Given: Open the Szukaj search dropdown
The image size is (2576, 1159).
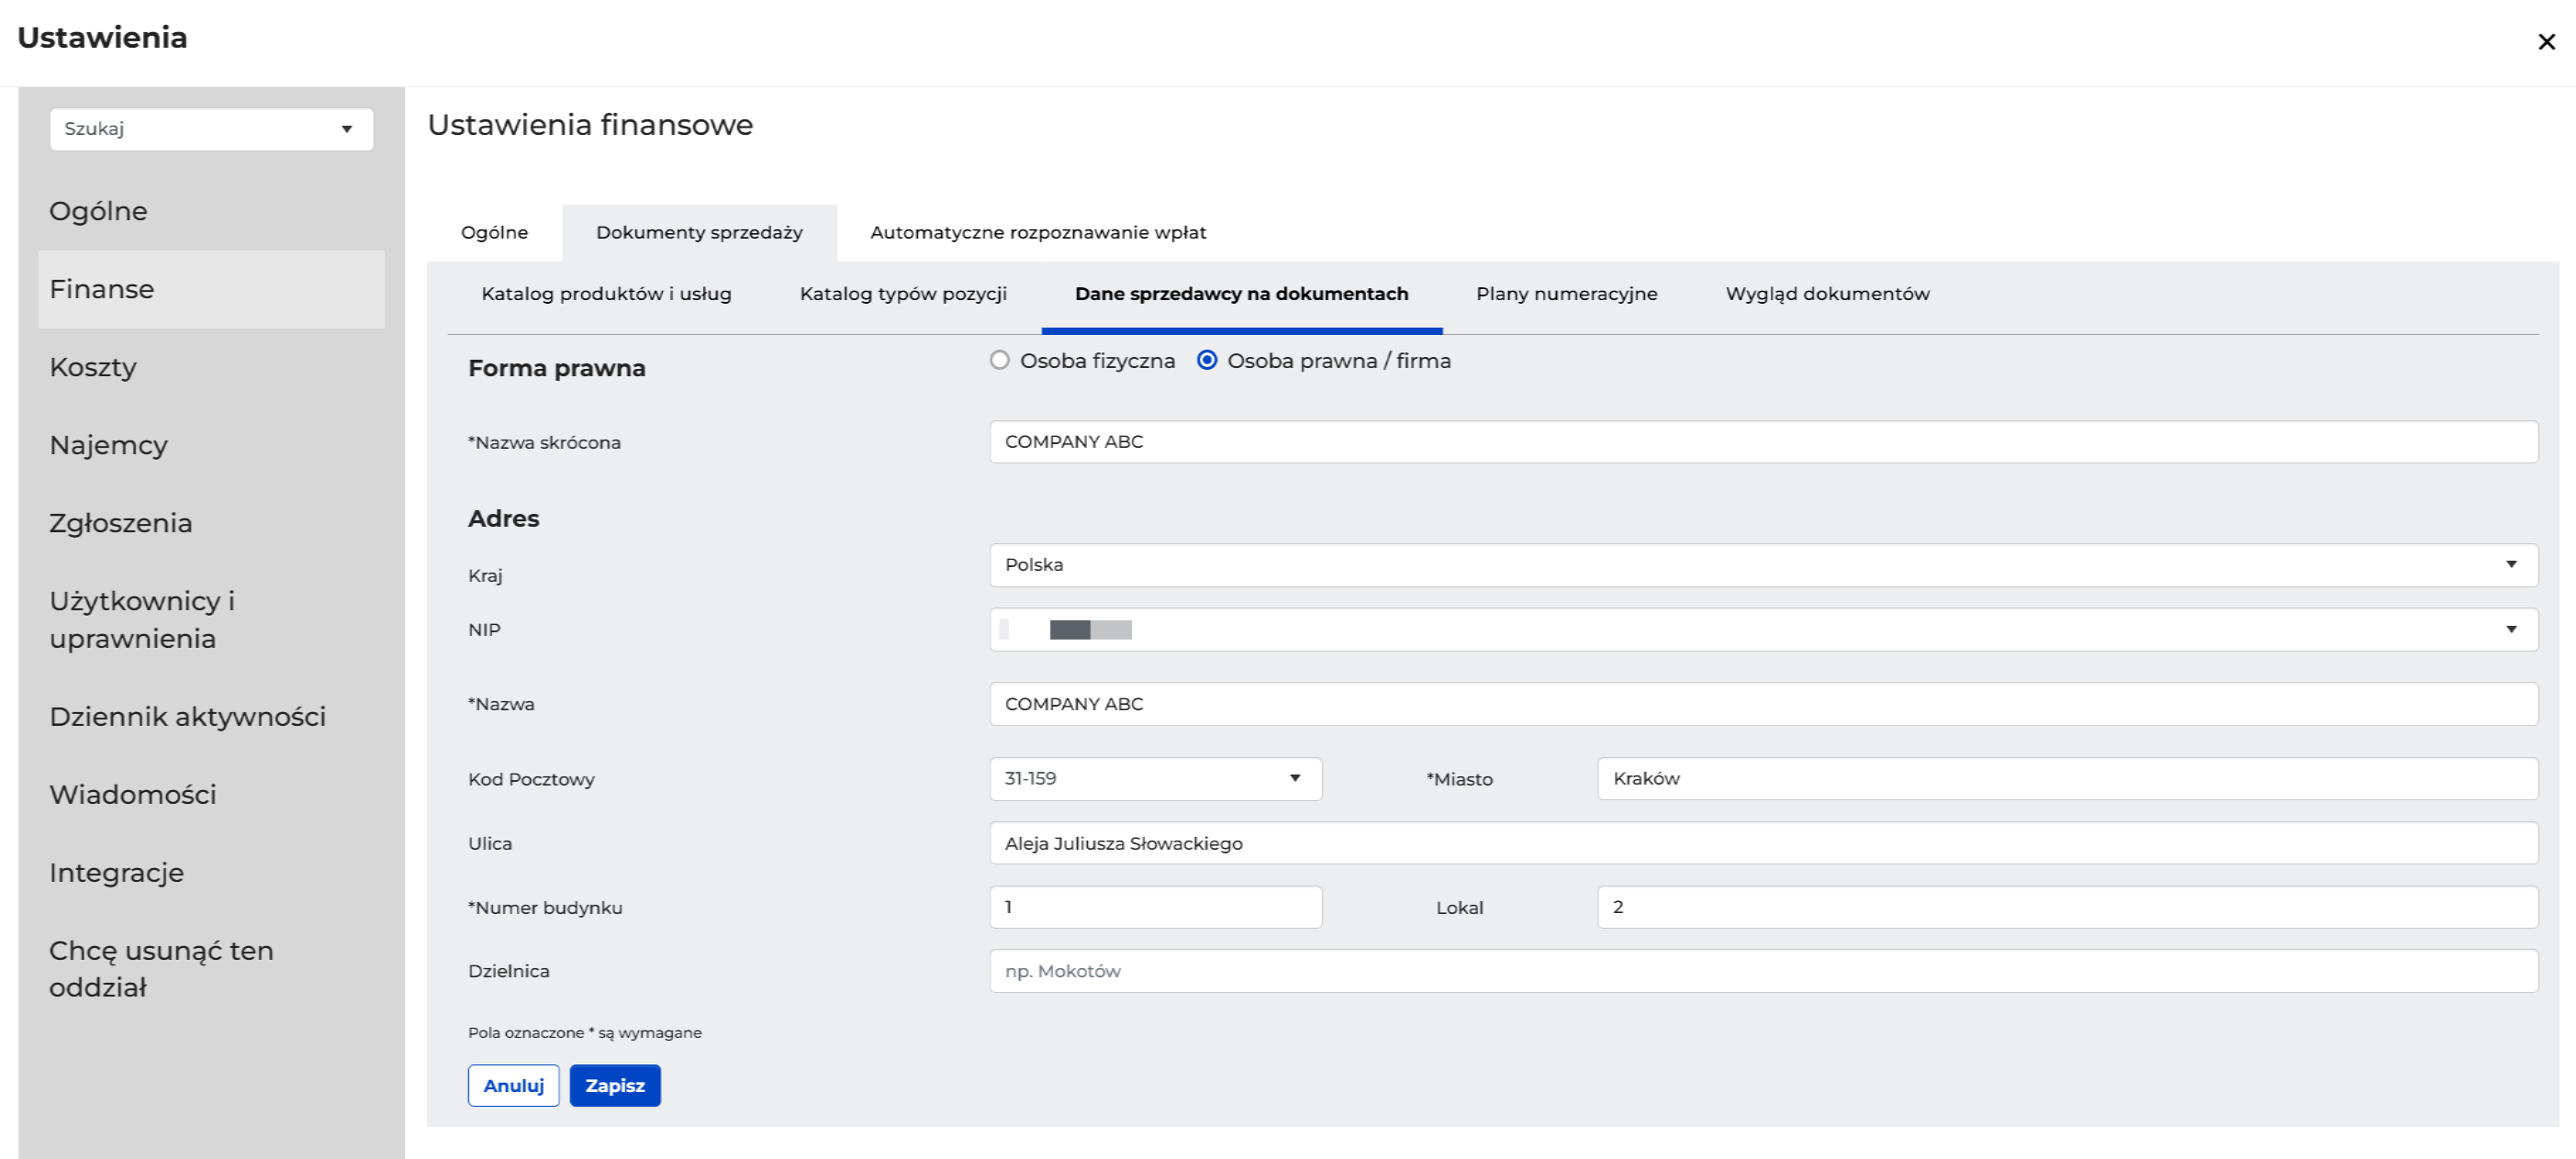Looking at the screenshot, I should [x=211, y=129].
